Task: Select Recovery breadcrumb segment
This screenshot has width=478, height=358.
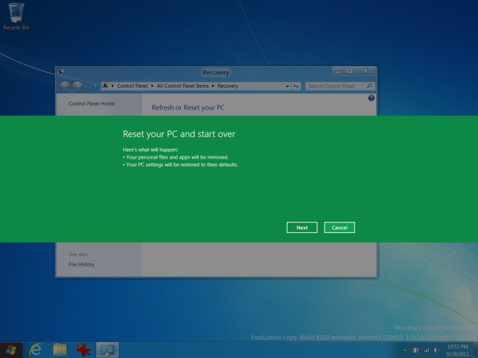Action: point(228,86)
